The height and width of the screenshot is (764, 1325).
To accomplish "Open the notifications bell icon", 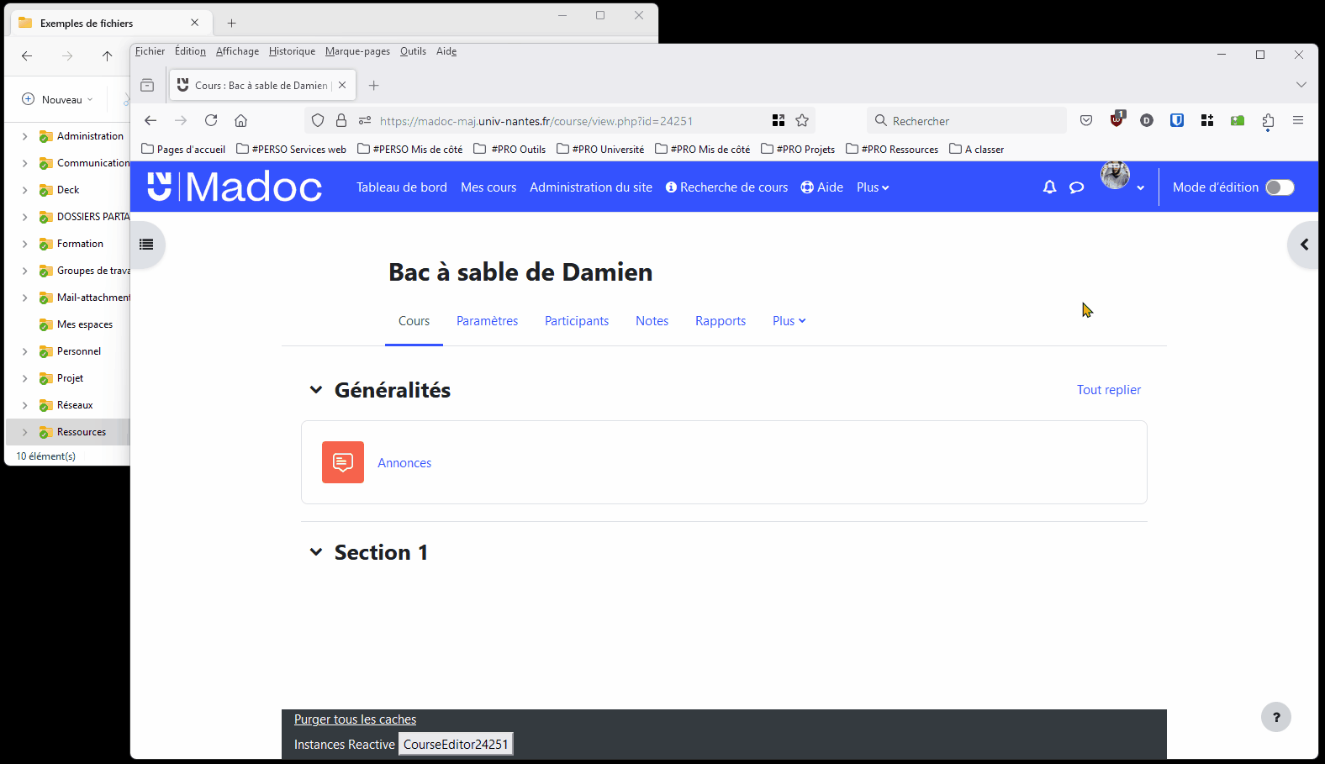I will click(x=1049, y=187).
